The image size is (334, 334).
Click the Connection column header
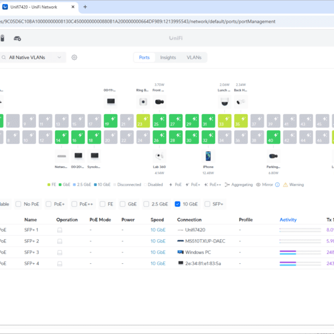(x=190, y=220)
